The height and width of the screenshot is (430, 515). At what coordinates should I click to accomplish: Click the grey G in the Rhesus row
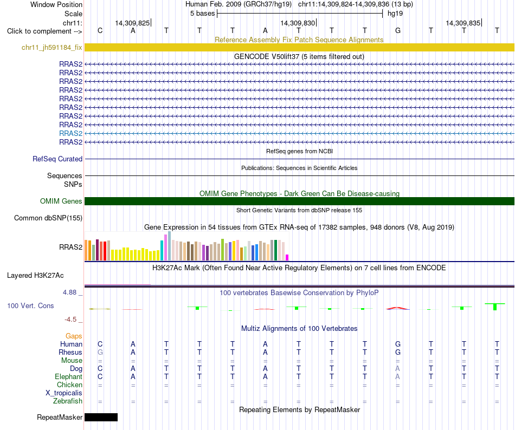click(x=100, y=352)
